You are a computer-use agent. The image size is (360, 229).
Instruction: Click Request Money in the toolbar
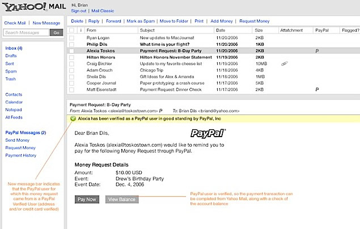[x=255, y=21]
